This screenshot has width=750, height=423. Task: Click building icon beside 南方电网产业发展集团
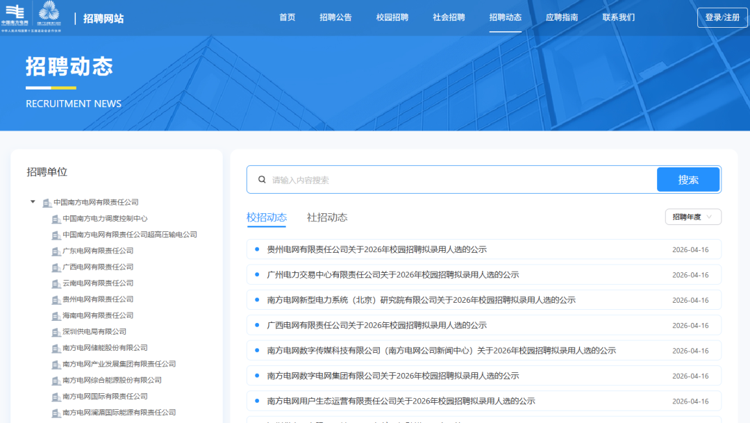(x=56, y=365)
